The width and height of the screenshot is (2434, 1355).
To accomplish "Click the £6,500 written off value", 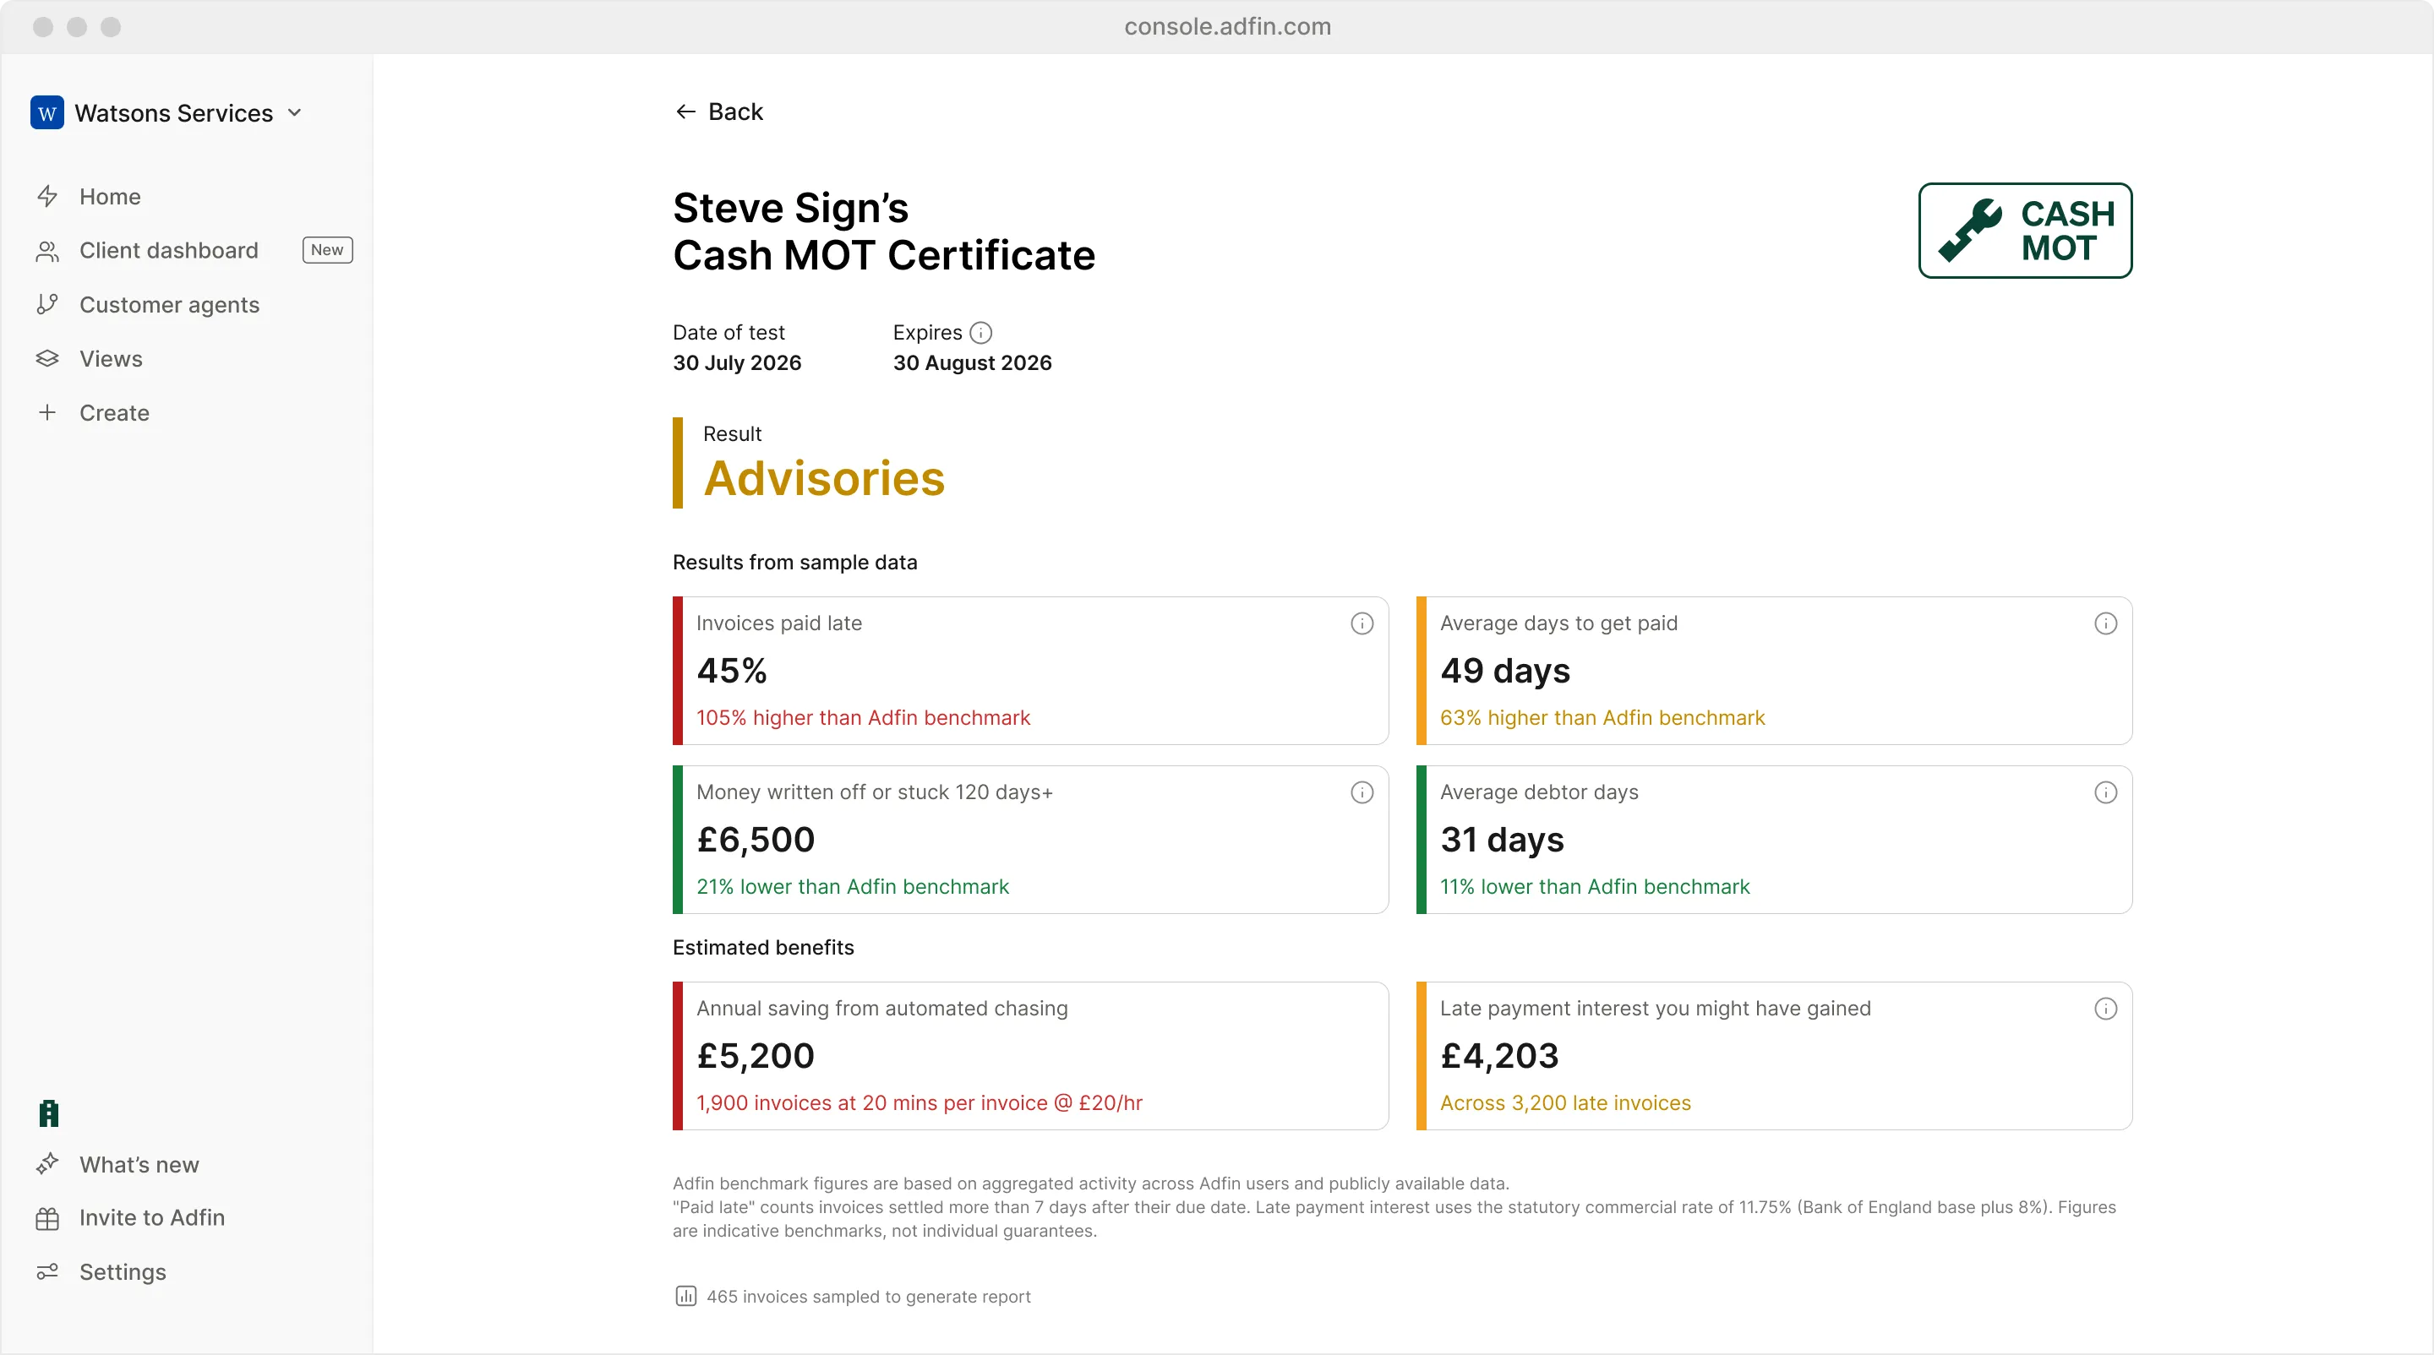I will click(756, 840).
